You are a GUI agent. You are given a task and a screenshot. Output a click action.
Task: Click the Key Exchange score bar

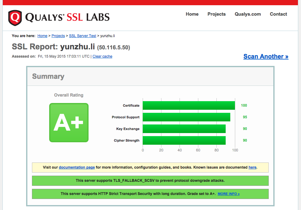coord(184,129)
